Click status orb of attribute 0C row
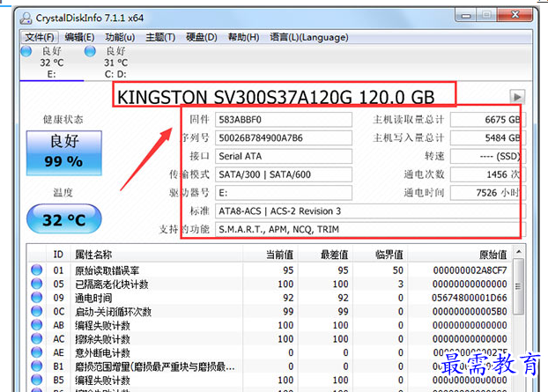548x392 pixels. pos(36,311)
